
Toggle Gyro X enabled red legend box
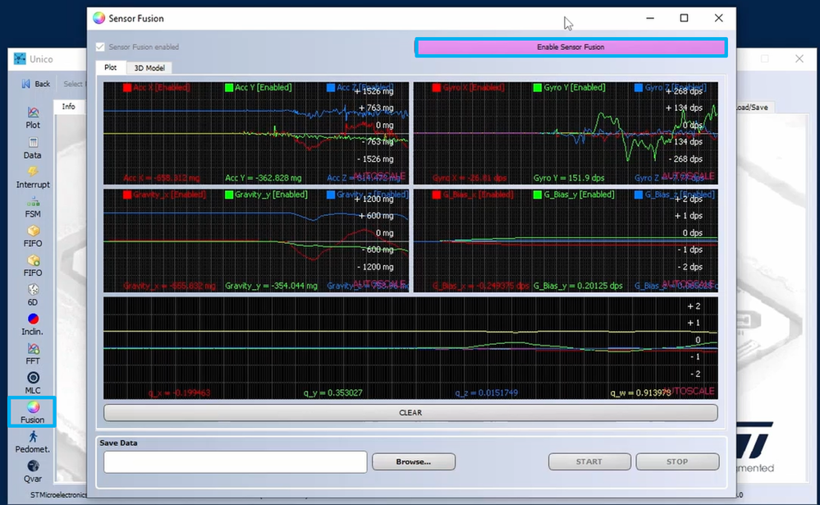click(437, 87)
